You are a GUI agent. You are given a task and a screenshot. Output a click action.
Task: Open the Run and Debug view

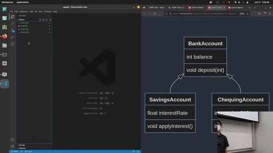click(x=12, y=37)
